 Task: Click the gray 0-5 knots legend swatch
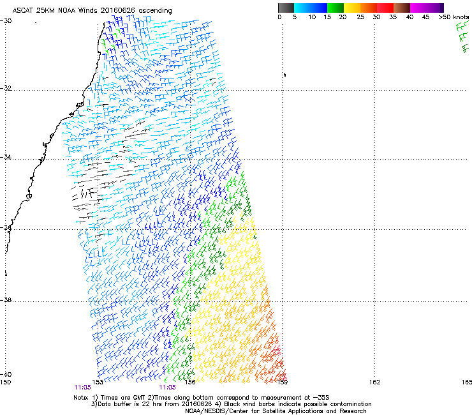(x=286, y=8)
